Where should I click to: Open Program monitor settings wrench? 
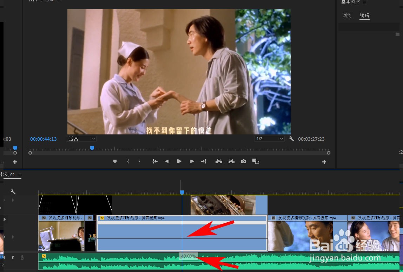click(291, 139)
